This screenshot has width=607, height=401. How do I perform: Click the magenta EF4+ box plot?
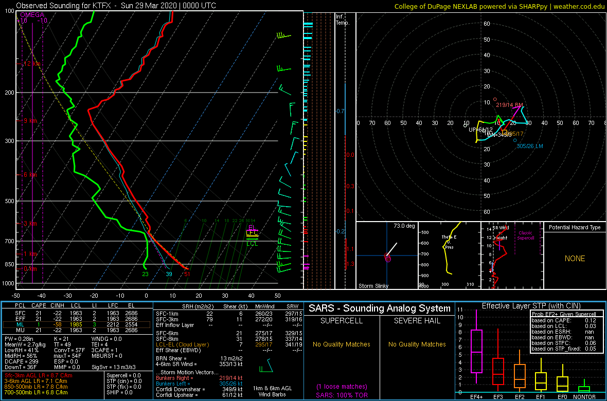coord(476,347)
